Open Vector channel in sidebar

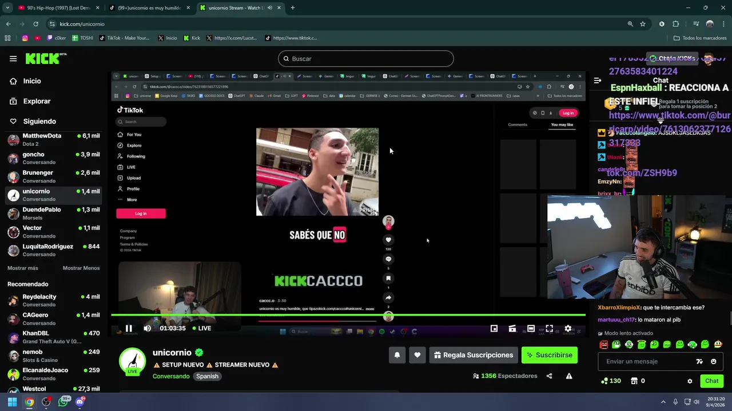(x=54, y=232)
